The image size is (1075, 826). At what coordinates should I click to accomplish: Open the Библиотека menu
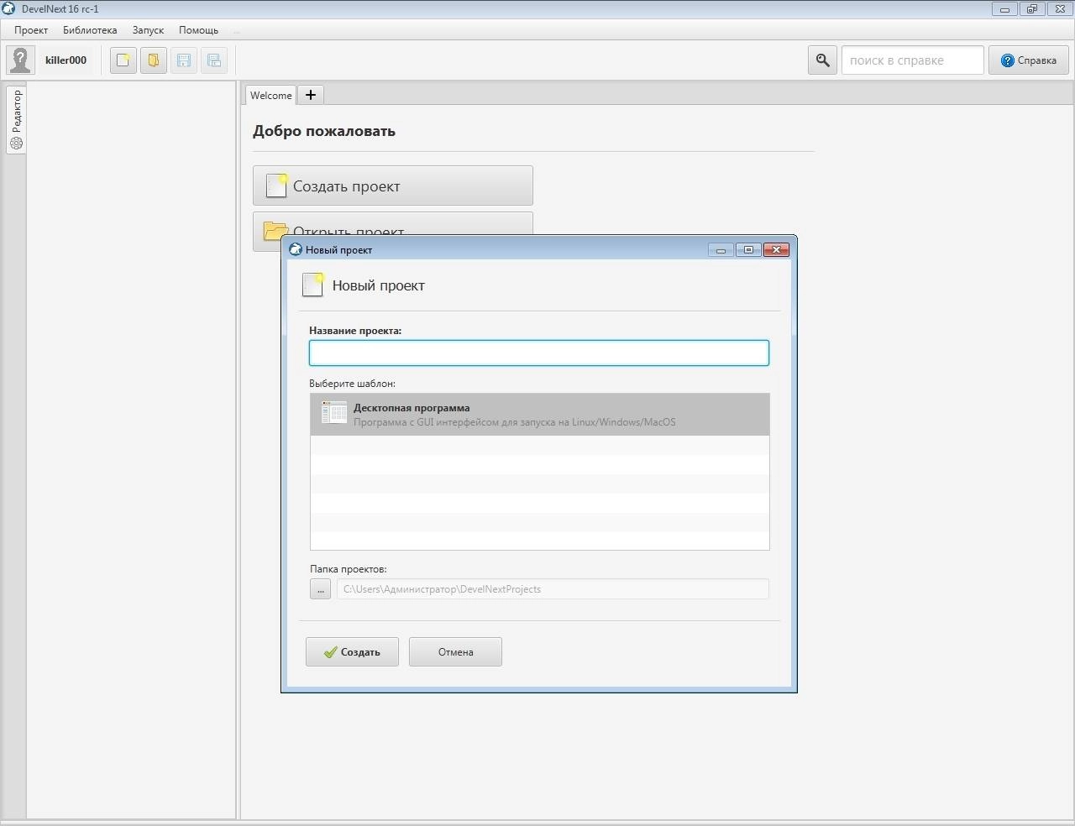90,29
